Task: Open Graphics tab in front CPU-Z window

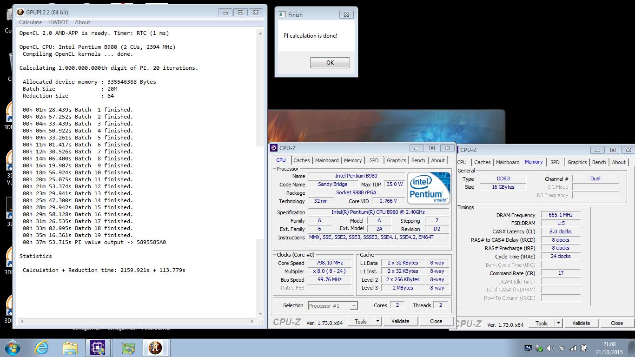Action: pyautogui.click(x=396, y=160)
